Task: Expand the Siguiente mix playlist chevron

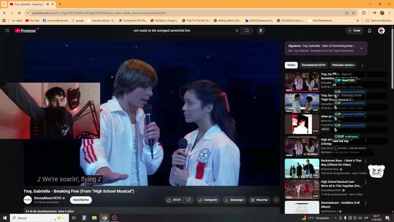Action: 362,48
